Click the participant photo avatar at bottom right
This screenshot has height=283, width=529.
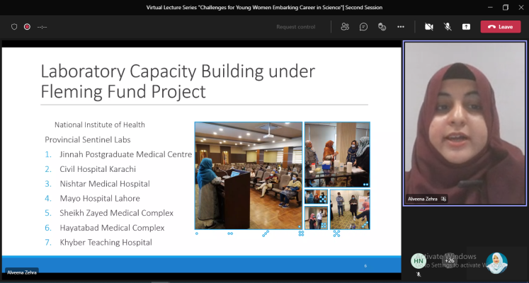point(496,262)
